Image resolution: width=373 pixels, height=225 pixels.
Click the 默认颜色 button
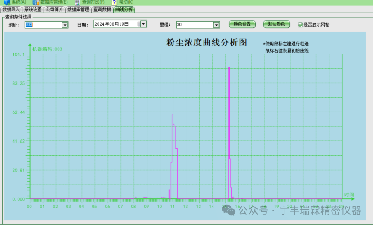pos(276,24)
